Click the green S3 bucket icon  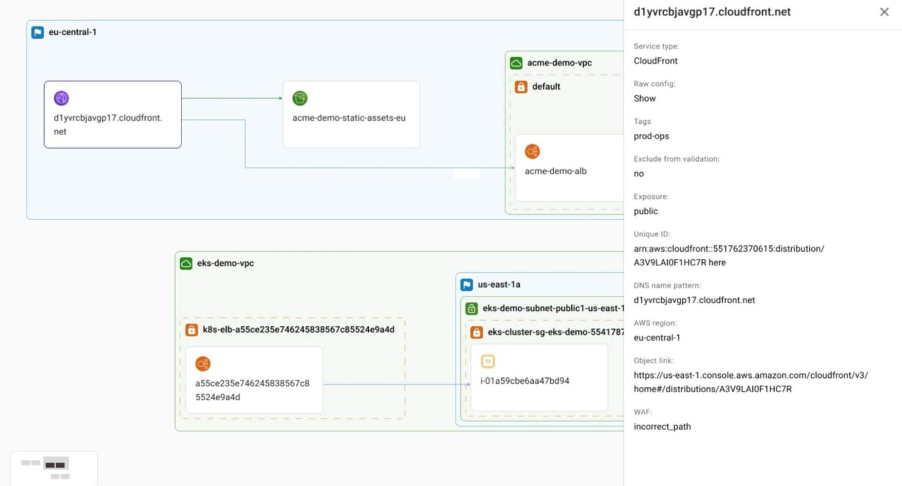(299, 98)
